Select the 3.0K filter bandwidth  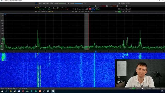123,12
